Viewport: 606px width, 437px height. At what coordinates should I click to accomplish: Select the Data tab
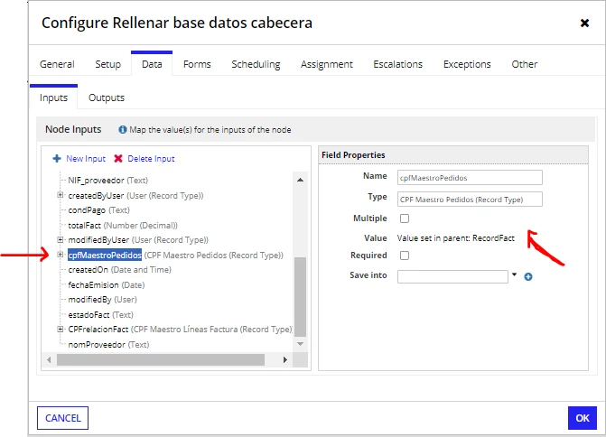(x=152, y=64)
